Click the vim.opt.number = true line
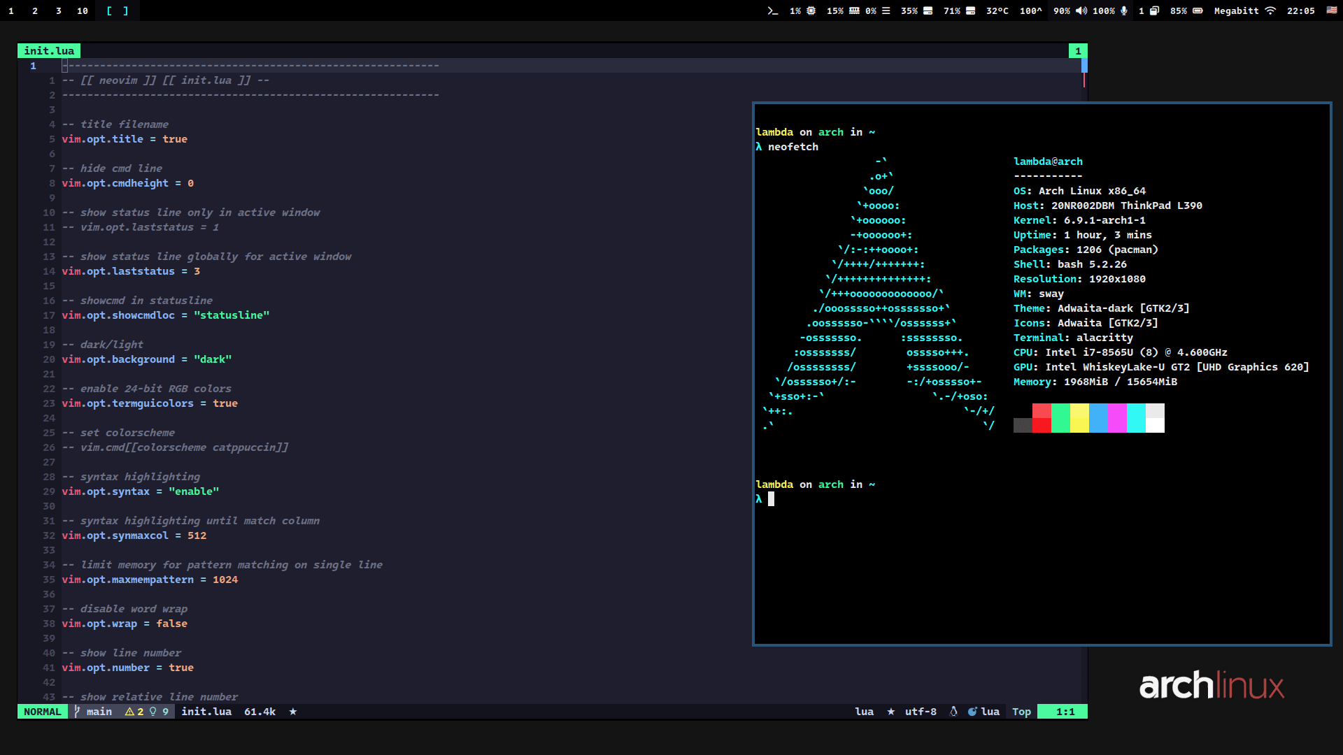The image size is (1343, 755). point(128,668)
